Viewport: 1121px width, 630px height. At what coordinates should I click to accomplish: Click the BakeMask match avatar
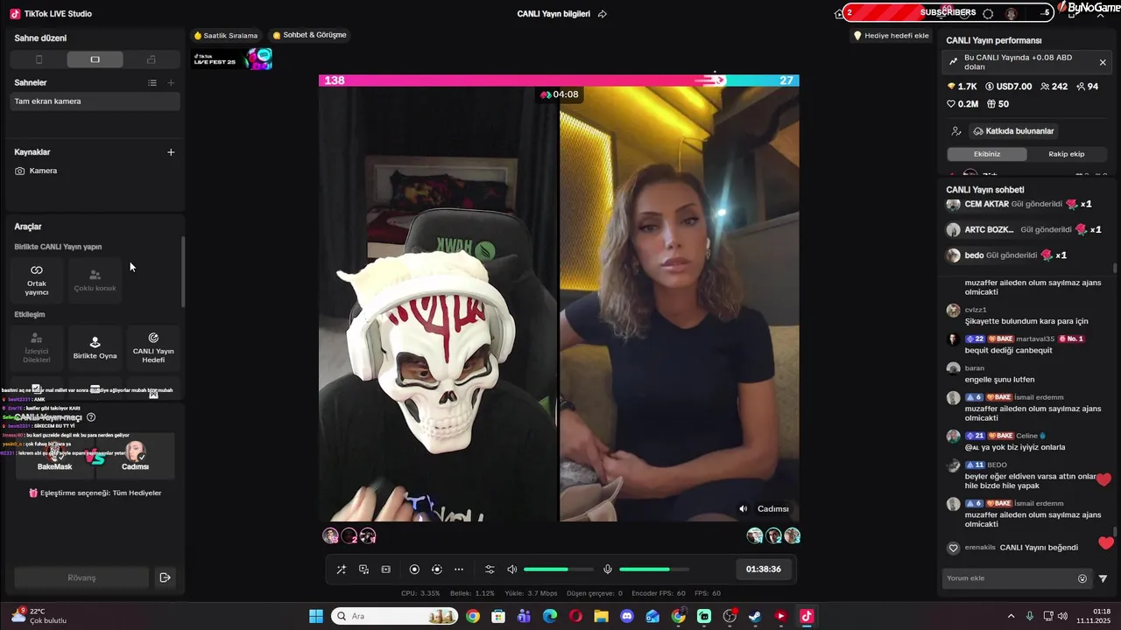[x=54, y=452]
